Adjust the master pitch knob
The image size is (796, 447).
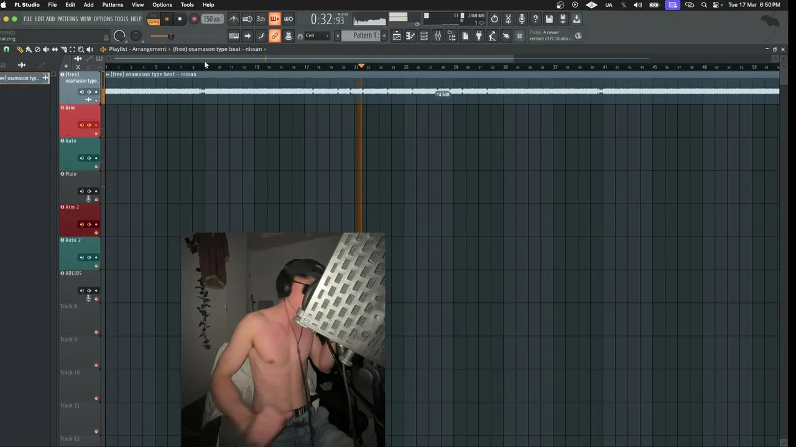coord(136,35)
